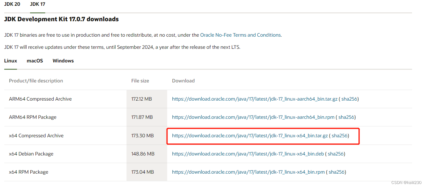The height and width of the screenshot is (187, 426).
Task: Click the 'x64 Debian Package' description text
Action: tap(31, 154)
